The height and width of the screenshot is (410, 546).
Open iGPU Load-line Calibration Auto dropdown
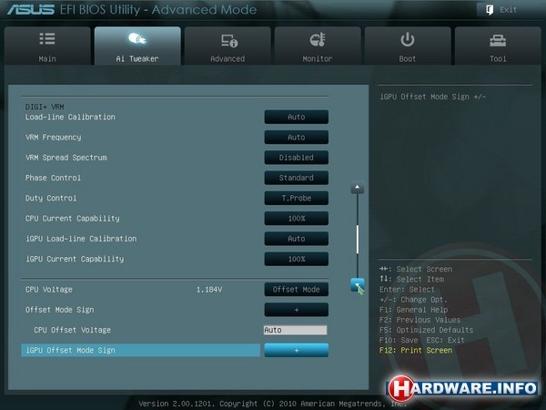click(x=297, y=239)
